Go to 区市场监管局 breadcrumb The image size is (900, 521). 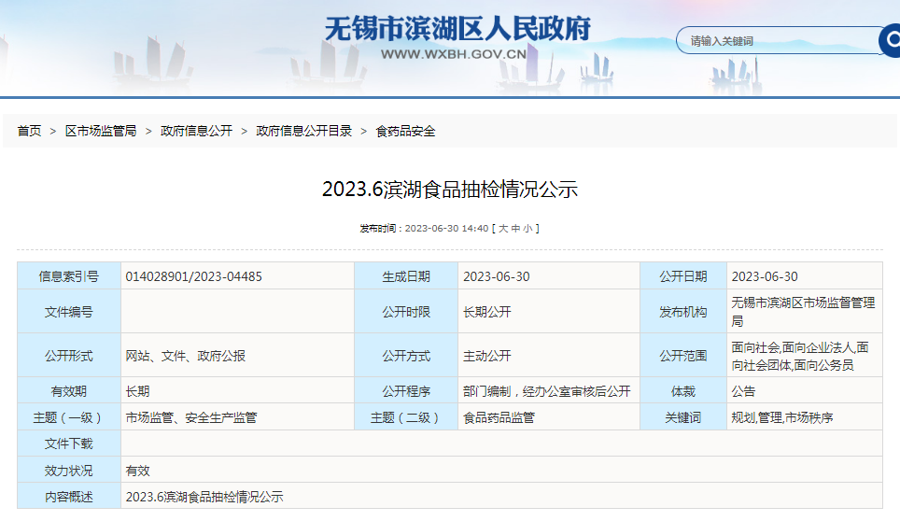(x=101, y=131)
